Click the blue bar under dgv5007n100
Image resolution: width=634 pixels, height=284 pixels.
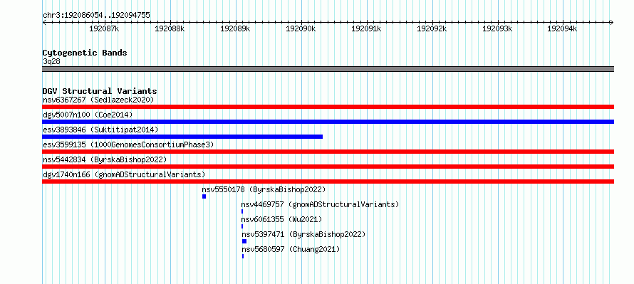coord(328,122)
